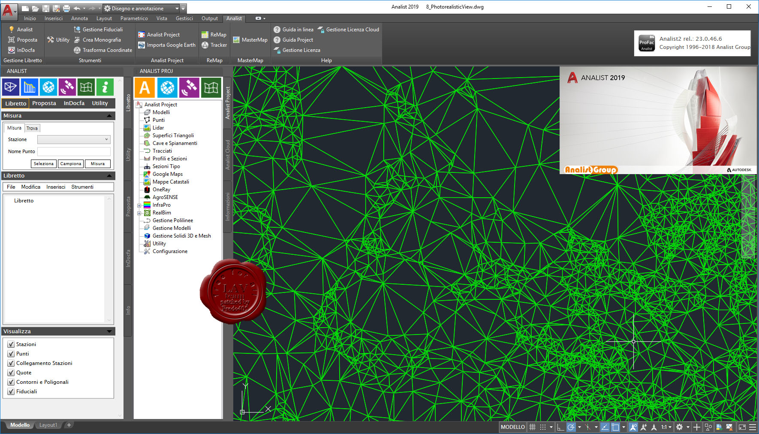This screenshot has height=434, width=759.
Task: Add a new layout with plus button
Action: pos(69,425)
